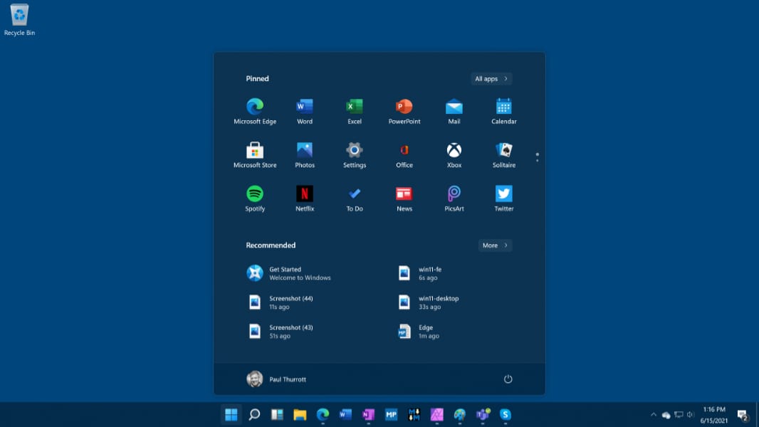Image resolution: width=759 pixels, height=427 pixels.
Task: Open network settings from the system tray
Action: pos(679,414)
